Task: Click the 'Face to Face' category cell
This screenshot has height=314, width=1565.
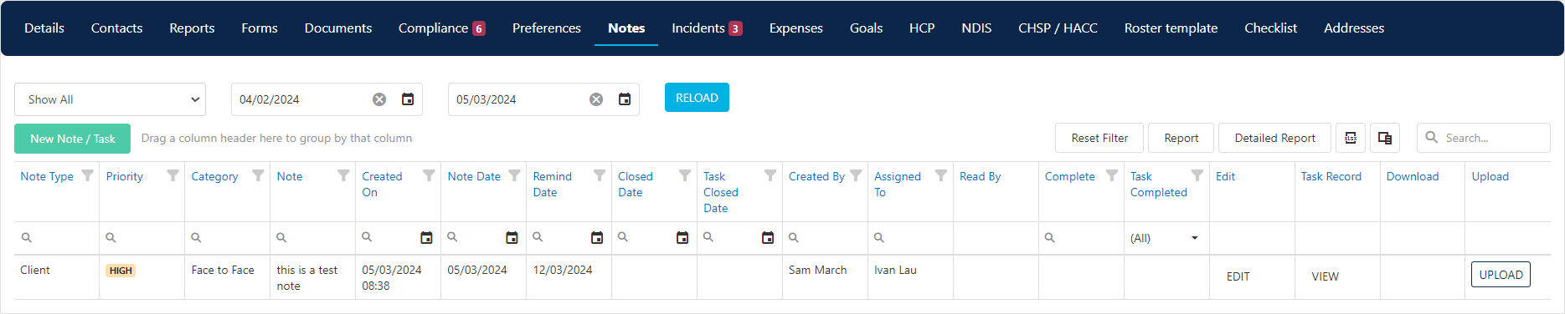Action: pos(227,277)
